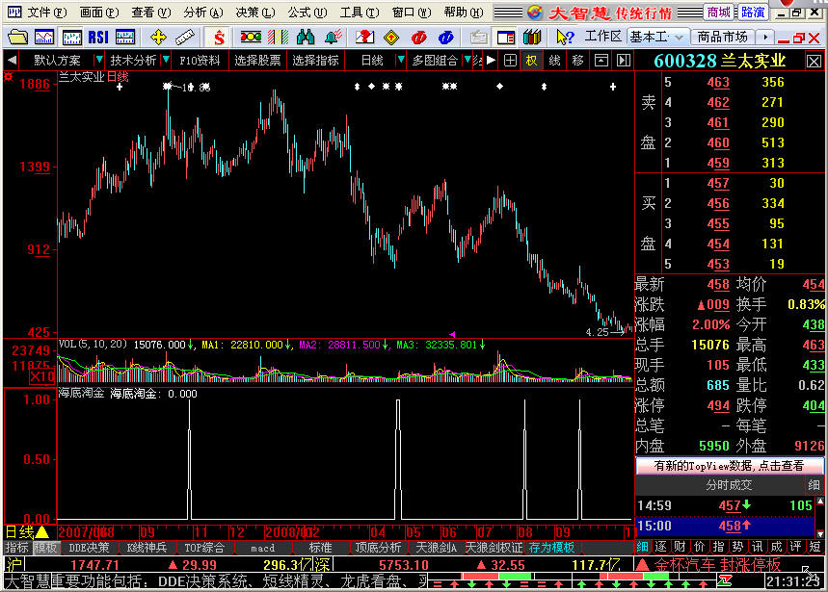828x592 pixels.
Task: Select the 势 tab in quote panel
Action: (737, 547)
